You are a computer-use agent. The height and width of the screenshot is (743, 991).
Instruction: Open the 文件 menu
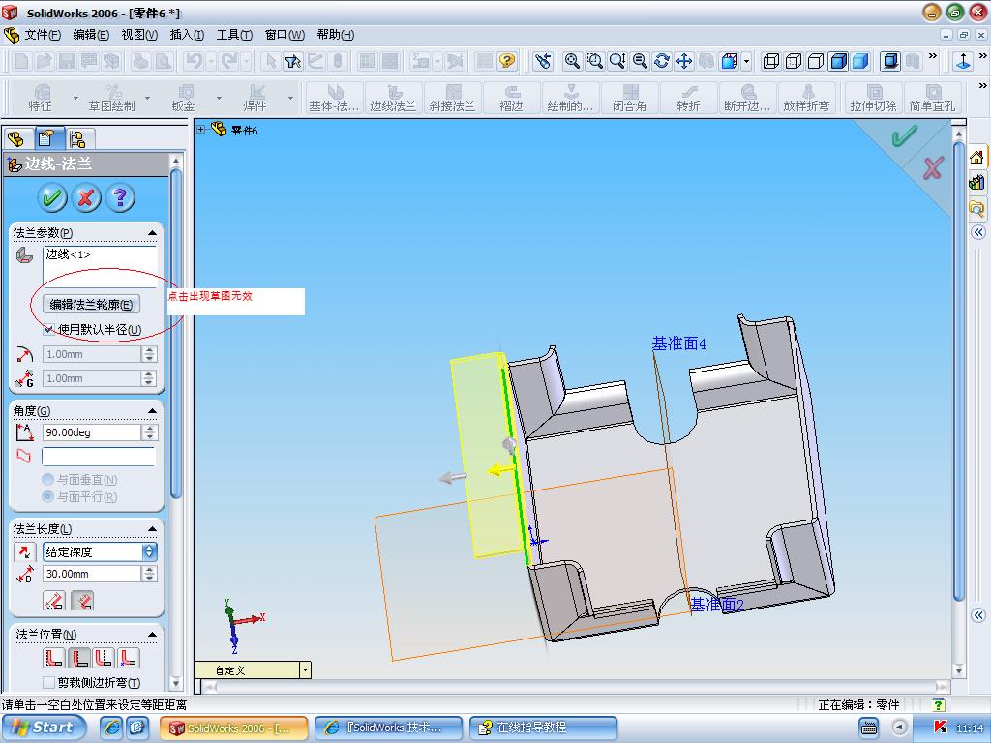43,35
